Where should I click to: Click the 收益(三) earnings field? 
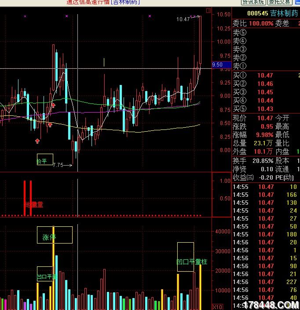244,177
